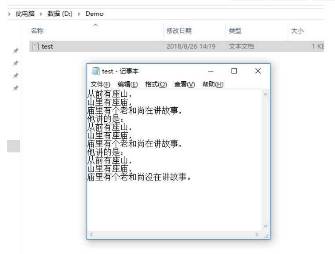Sort by 修改日期 column header
The width and height of the screenshot is (335, 254).
pos(179,31)
